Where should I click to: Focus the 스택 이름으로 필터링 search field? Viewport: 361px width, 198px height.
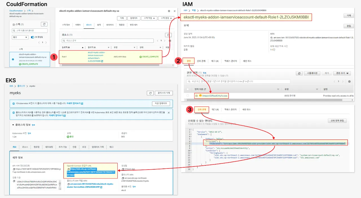[30, 30]
